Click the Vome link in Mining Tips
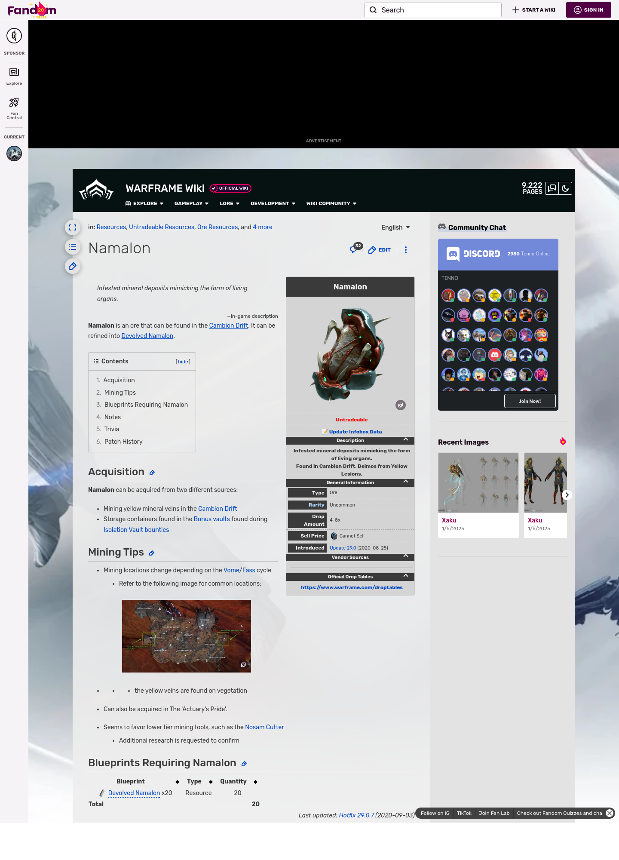This screenshot has width=619, height=860. pyautogui.click(x=231, y=570)
